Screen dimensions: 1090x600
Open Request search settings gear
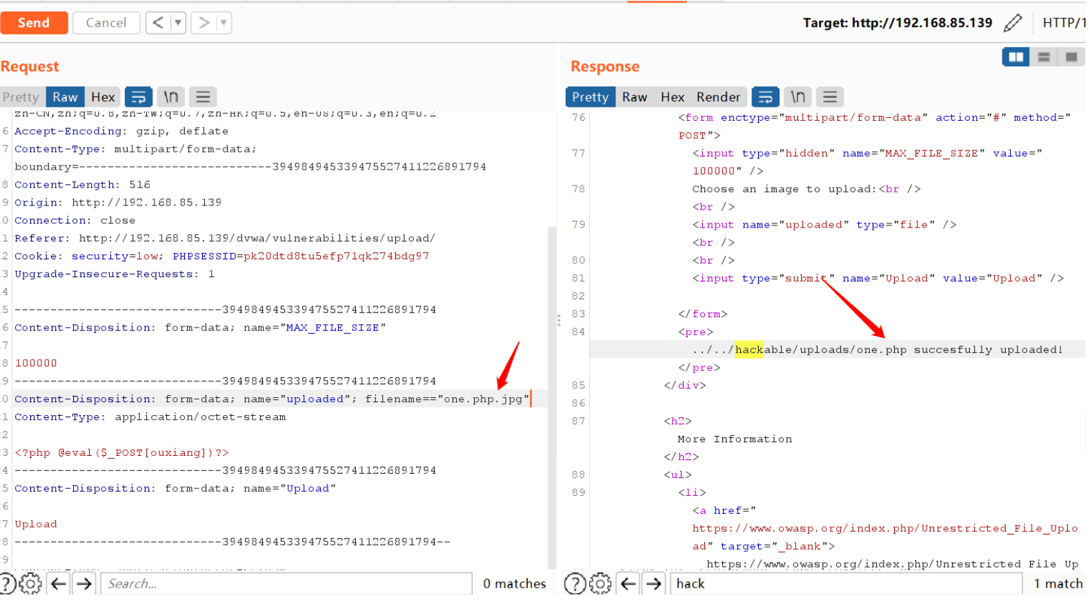[x=30, y=584]
